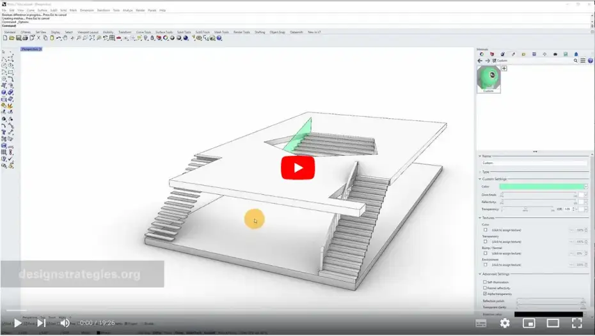Collapse the Custom Settings section

point(480,179)
